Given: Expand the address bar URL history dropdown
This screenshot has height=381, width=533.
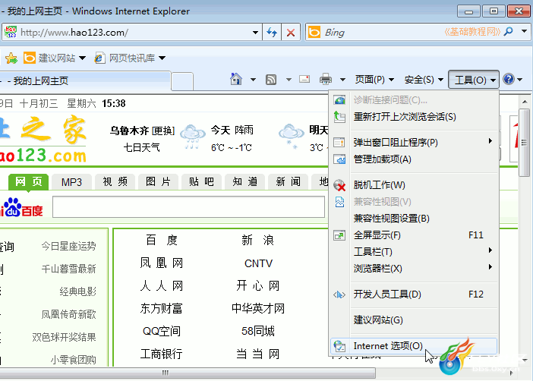Looking at the screenshot, I should pos(255,33).
